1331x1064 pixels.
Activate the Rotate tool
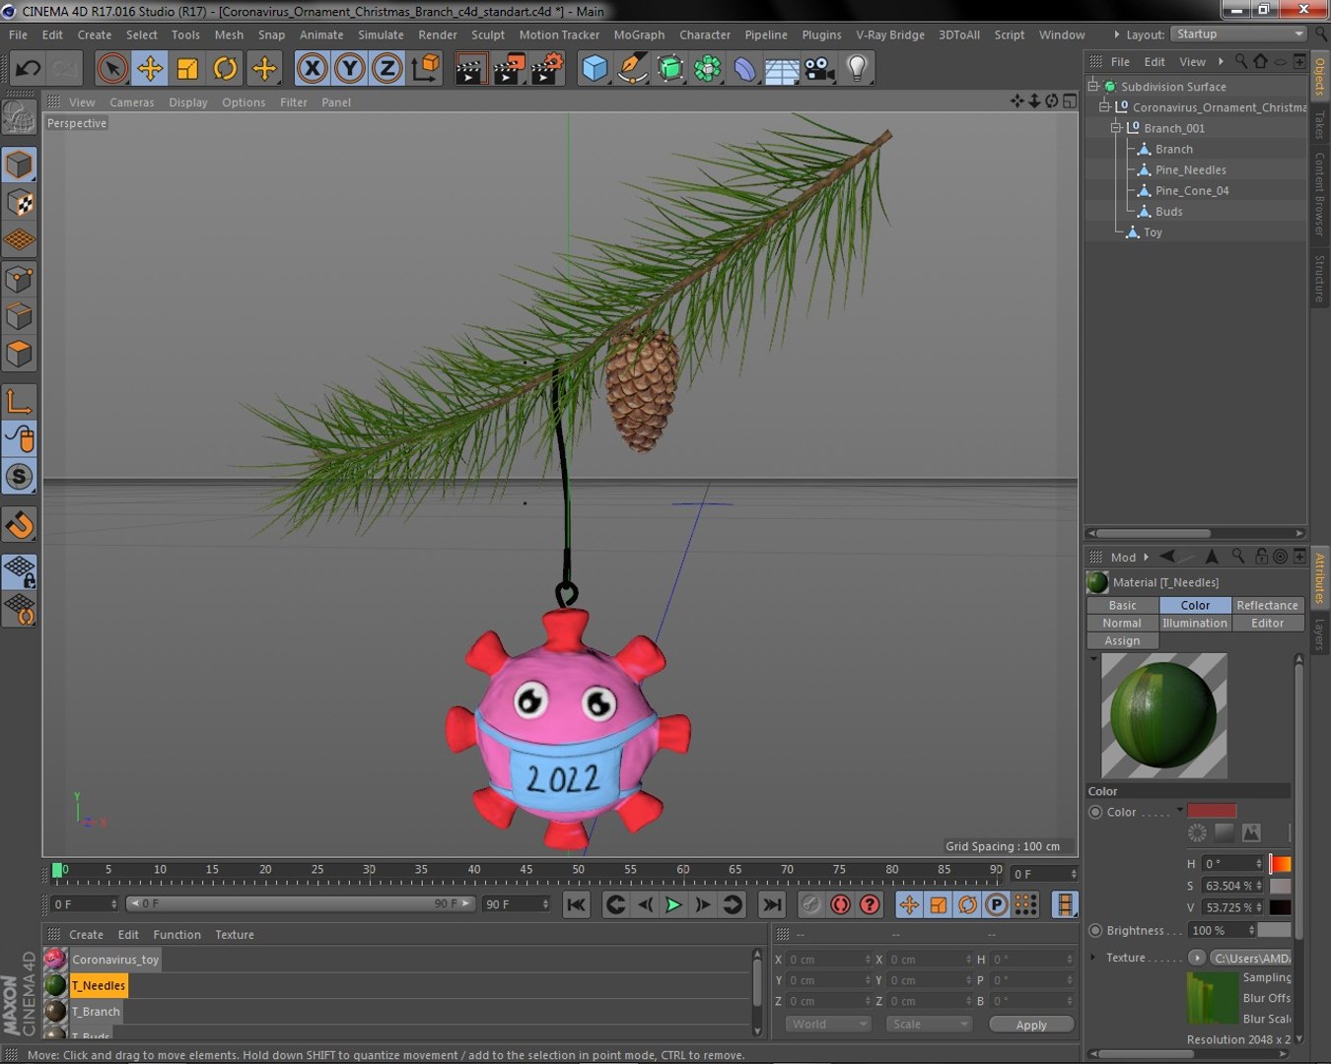pos(225,68)
